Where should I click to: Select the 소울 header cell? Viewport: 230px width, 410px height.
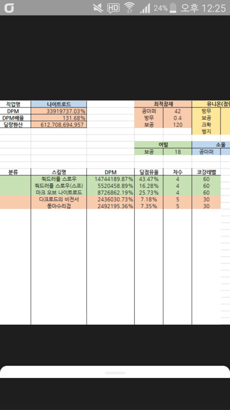pos(211,145)
